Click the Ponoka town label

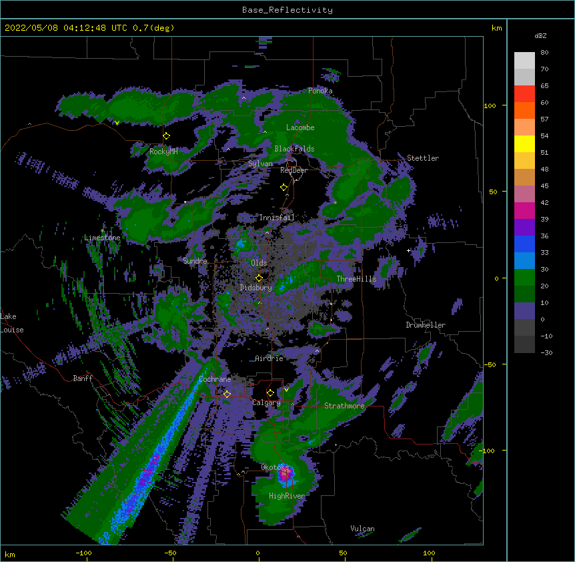point(320,91)
